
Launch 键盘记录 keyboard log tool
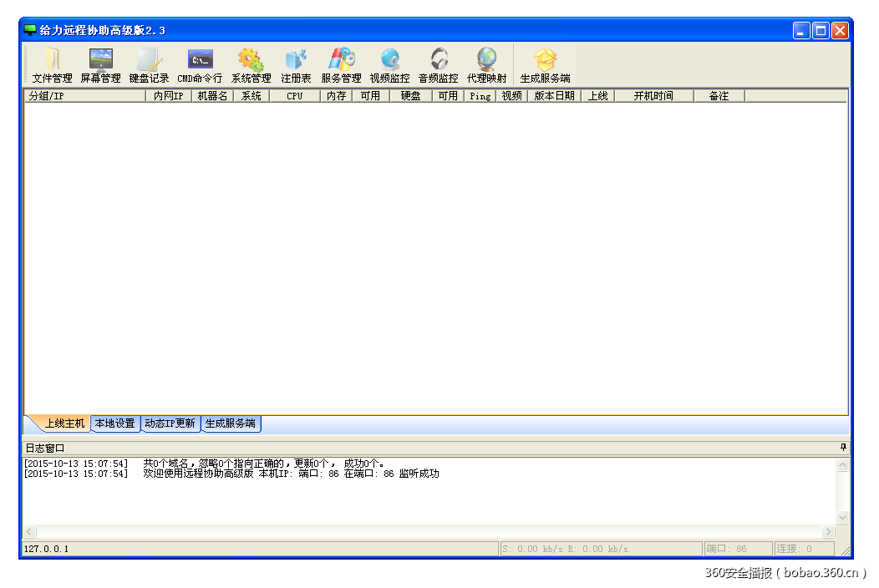coord(149,65)
